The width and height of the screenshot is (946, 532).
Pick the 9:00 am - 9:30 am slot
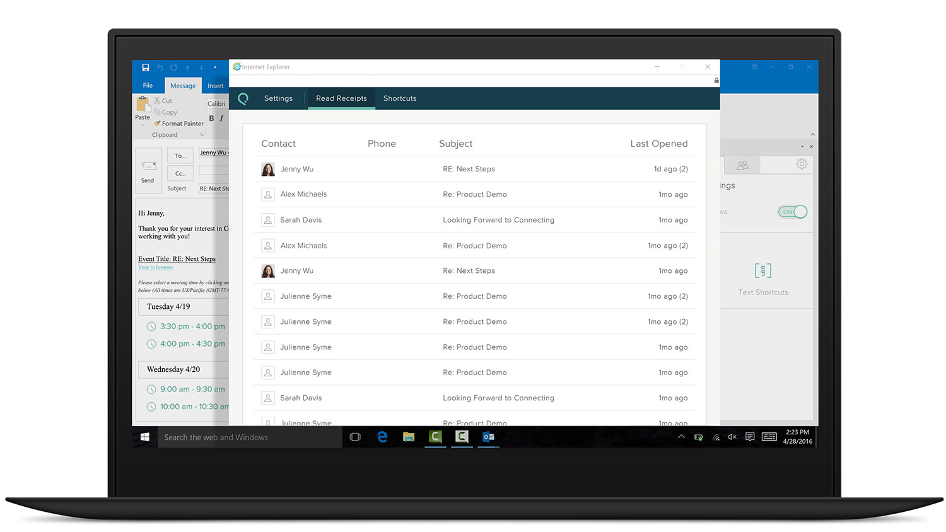pos(192,390)
